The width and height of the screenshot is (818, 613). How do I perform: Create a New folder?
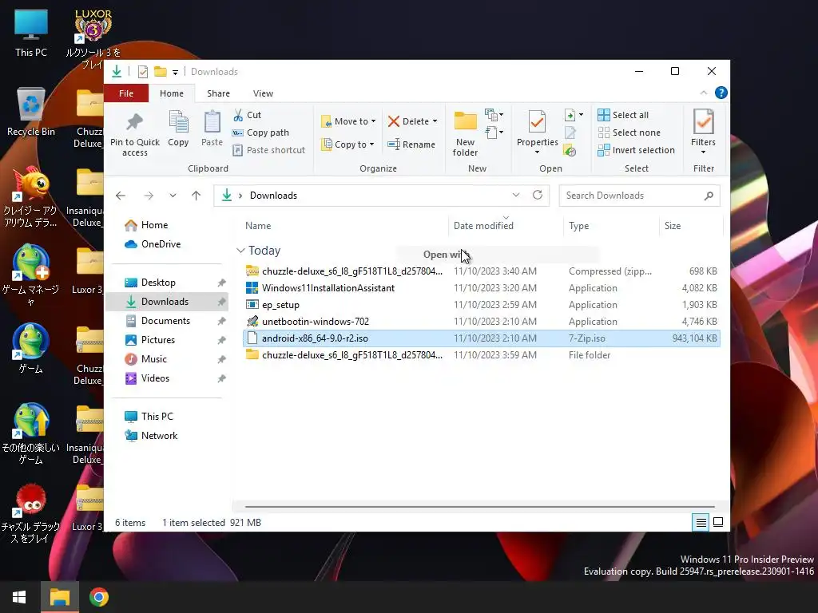[466, 133]
